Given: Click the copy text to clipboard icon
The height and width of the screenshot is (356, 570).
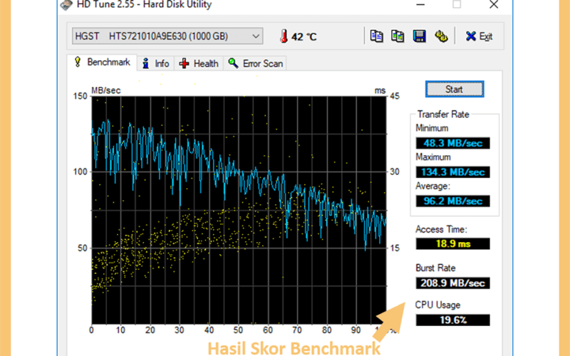Looking at the screenshot, I should (376, 36).
